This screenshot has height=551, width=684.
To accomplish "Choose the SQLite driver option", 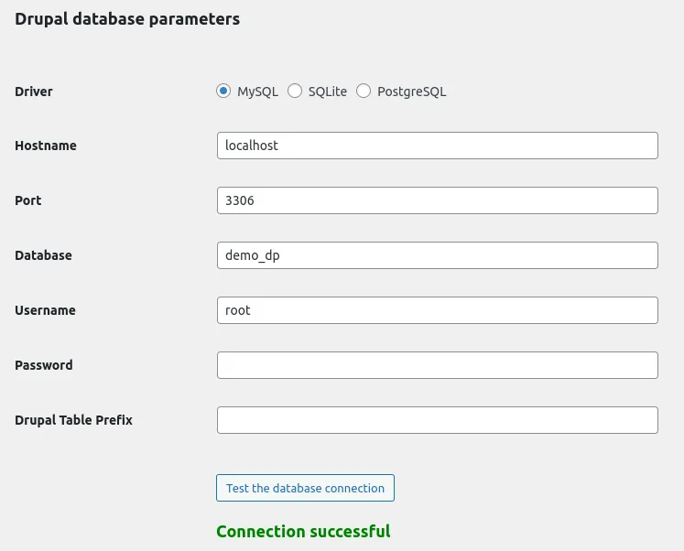I will point(295,91).
